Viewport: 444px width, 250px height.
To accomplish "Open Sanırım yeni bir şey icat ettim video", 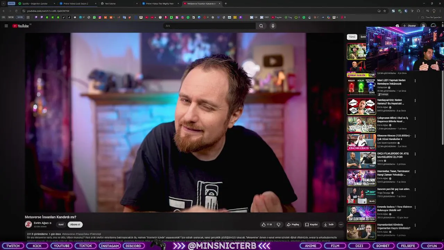I will click(x=361, y=195).
